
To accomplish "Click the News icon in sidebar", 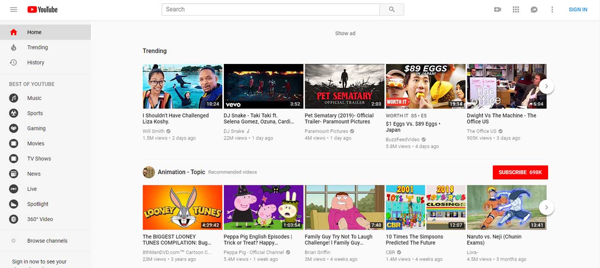I will coord(14,174).
